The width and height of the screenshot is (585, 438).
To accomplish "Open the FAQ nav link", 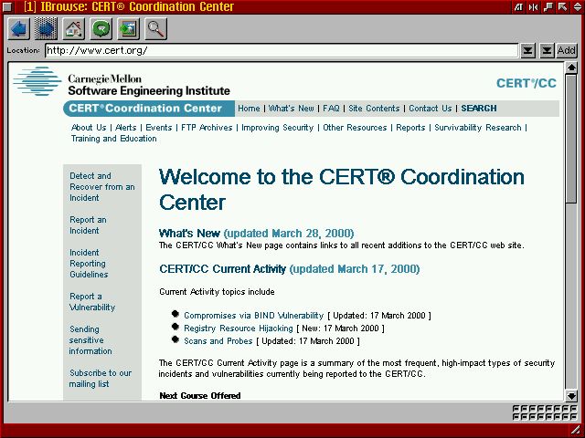I will click(x=331, y=109).
